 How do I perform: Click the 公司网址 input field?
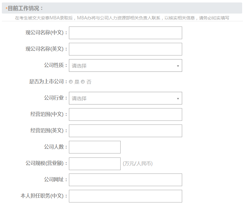click(126, 180)
